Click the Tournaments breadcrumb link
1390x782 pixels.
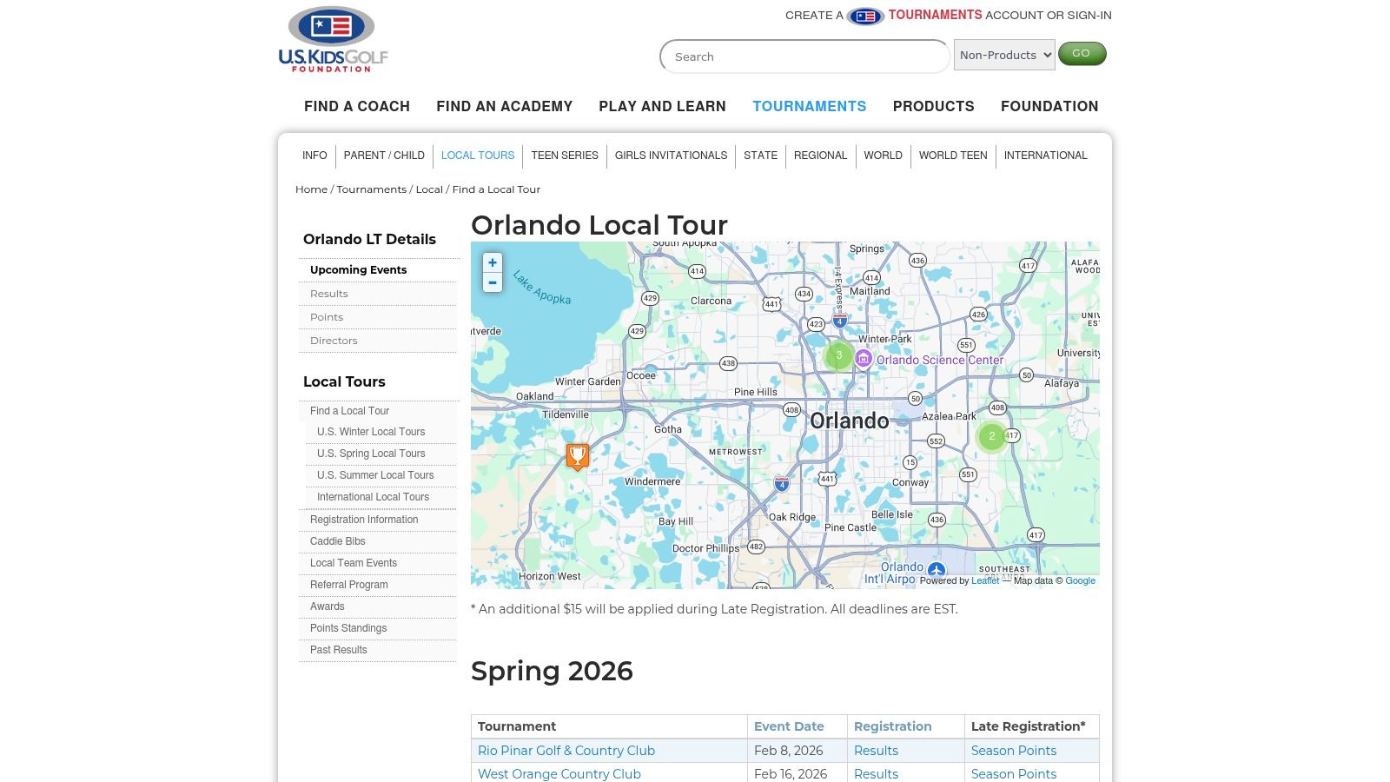tap(371, 189)
